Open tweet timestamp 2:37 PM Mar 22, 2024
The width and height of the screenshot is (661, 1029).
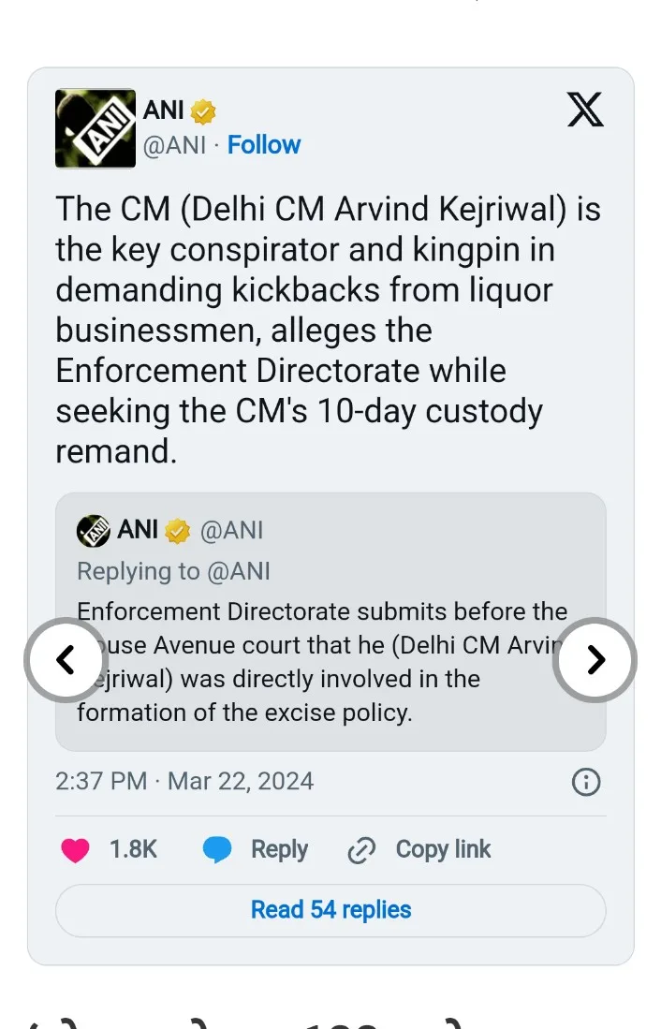(184, 782)
